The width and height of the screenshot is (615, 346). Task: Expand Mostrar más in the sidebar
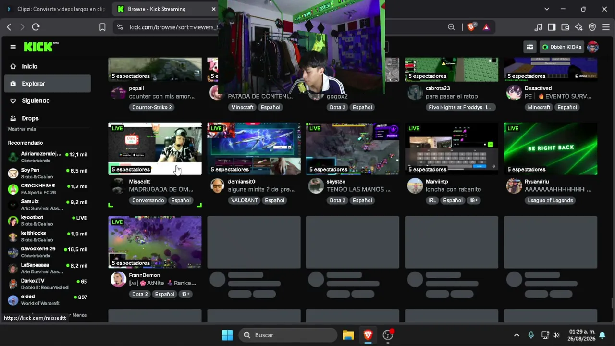click(22, 129)
